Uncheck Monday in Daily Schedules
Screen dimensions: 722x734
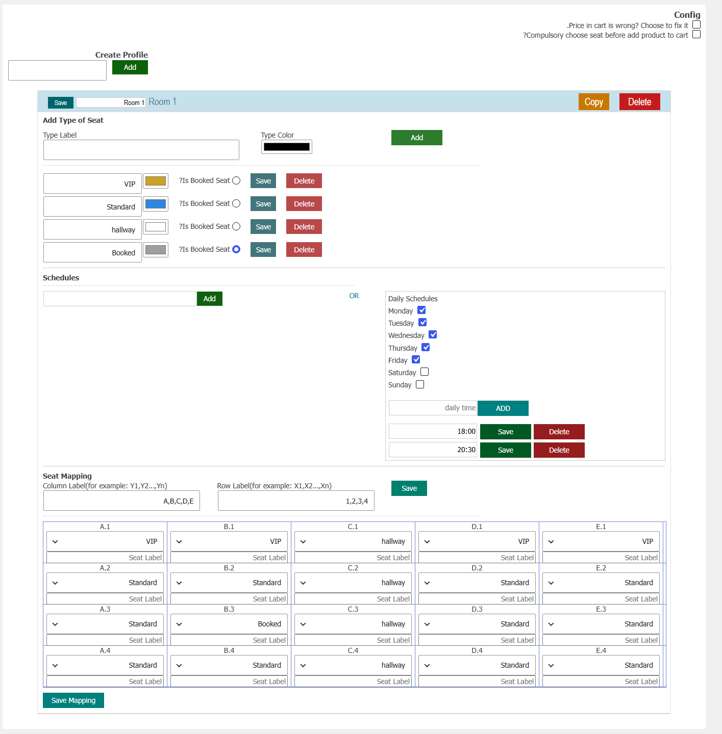(x=421, y=310)
